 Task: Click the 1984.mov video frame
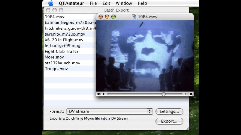145,56
